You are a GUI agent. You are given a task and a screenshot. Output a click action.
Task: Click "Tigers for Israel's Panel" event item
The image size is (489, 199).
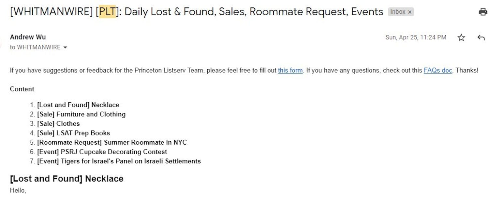[x=119, y=161]
